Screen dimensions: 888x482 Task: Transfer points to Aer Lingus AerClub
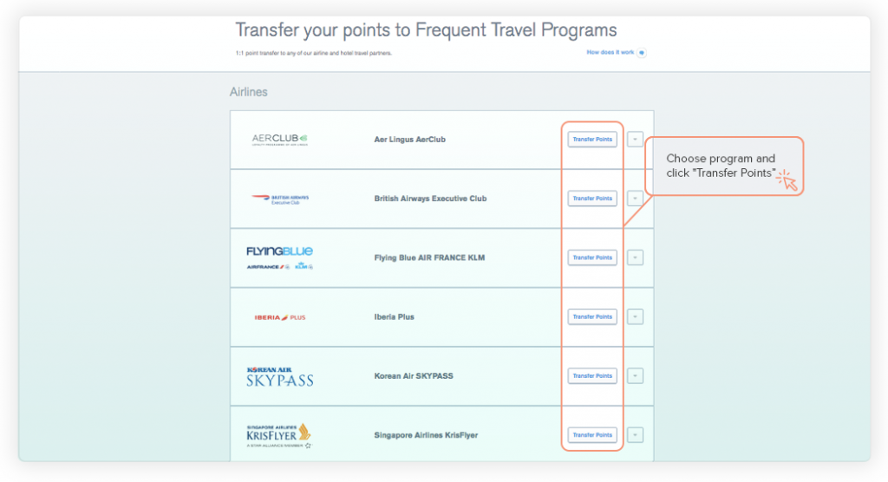pyautogui.click(x=592, y=140)
